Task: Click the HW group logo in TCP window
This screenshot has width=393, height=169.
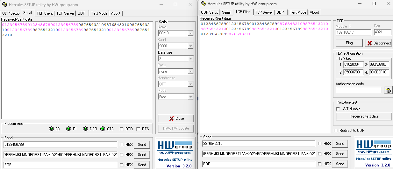Action: (x=373, y=147)
